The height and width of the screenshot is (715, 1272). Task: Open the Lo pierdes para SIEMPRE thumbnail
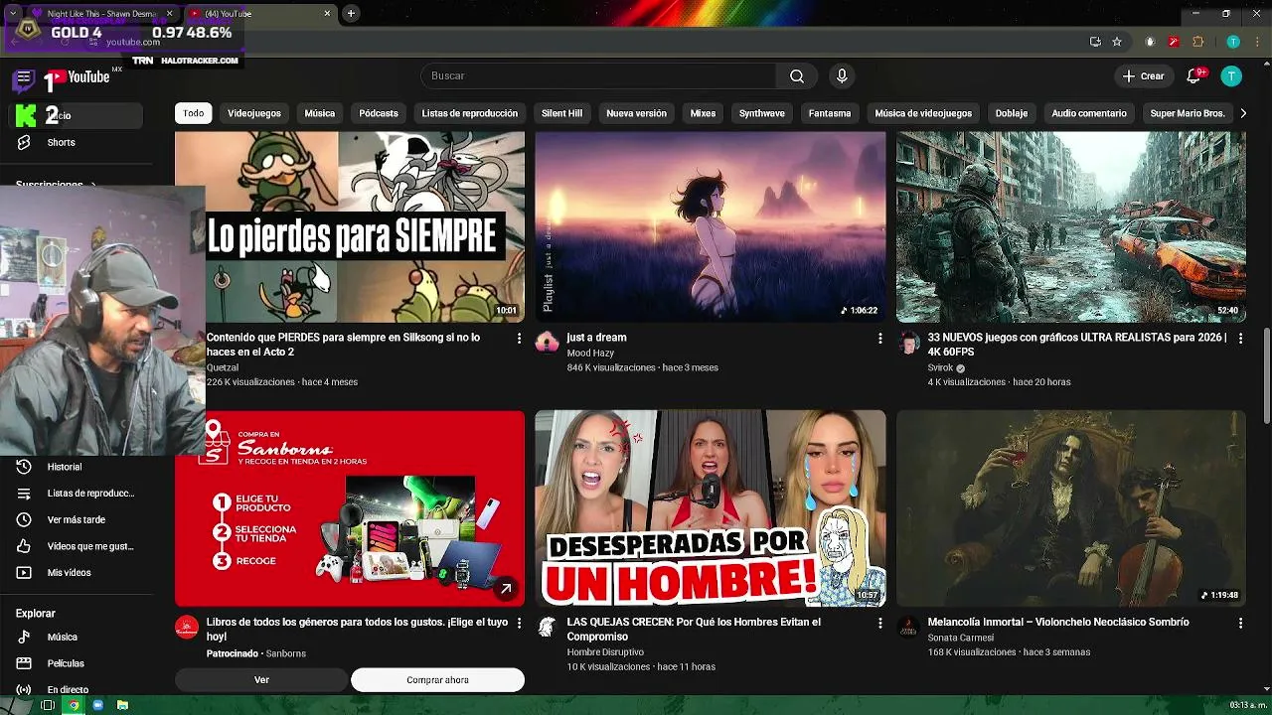tap(350, 227)
